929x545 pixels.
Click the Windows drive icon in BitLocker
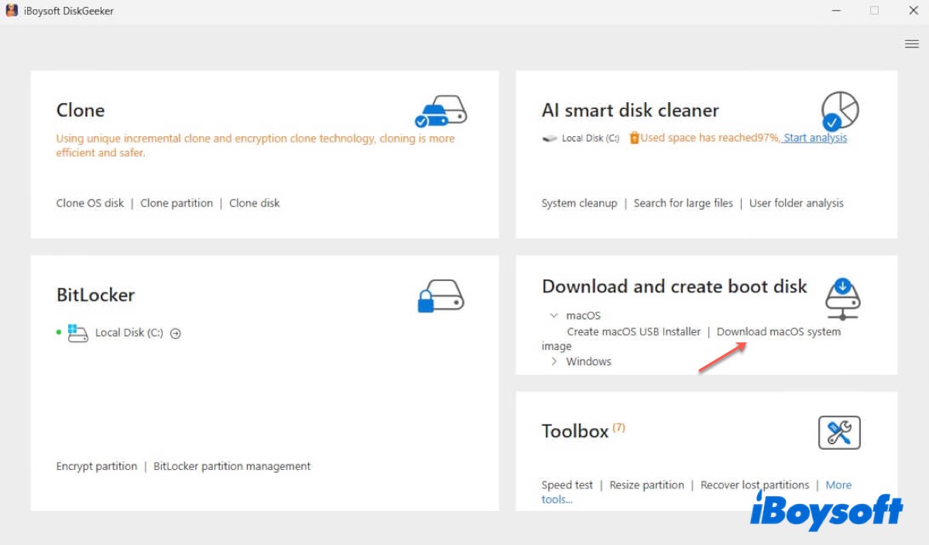[x=77, y=334]
